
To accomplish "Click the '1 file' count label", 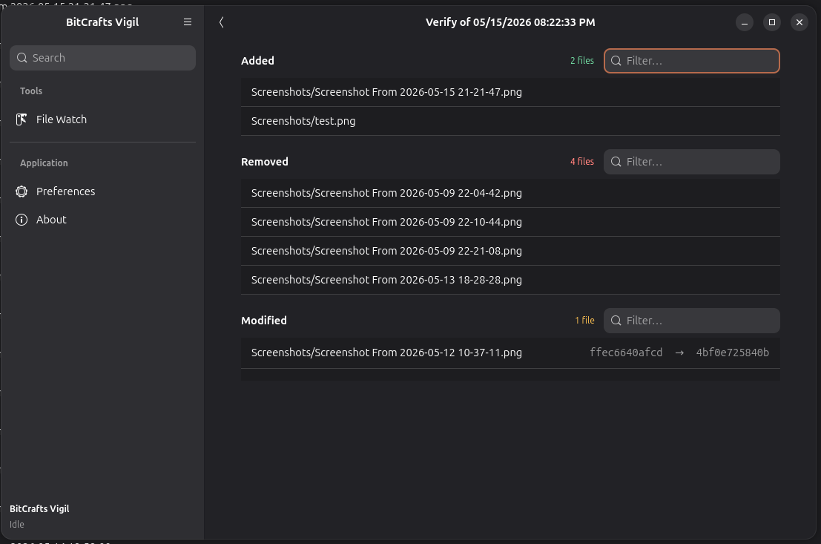I will pyautogui.click(x=585, y=321).
